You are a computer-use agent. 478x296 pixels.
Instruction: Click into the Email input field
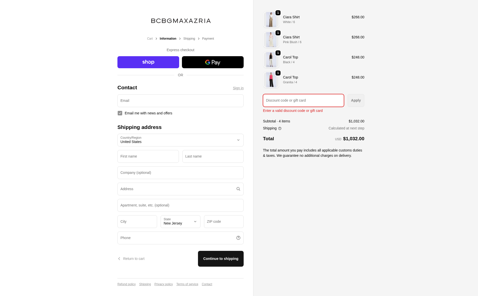(x=180, y=101)
